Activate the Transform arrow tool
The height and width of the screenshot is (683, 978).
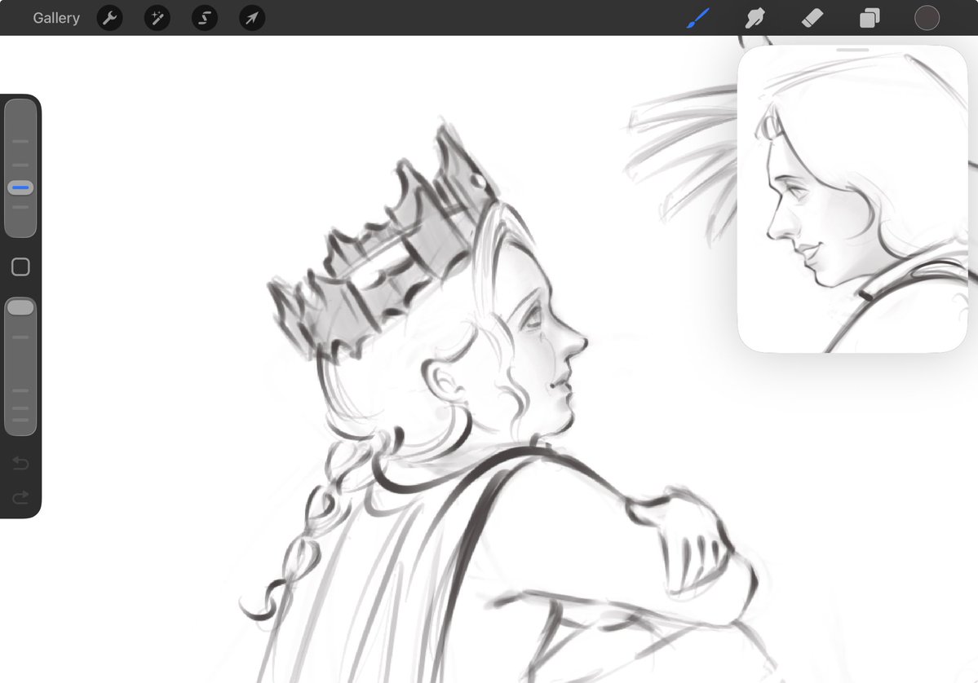click(252, 18)
